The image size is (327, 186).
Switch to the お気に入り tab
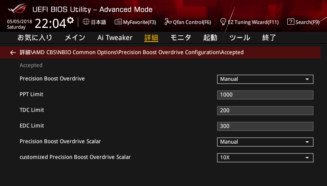[x=35, y=38]
